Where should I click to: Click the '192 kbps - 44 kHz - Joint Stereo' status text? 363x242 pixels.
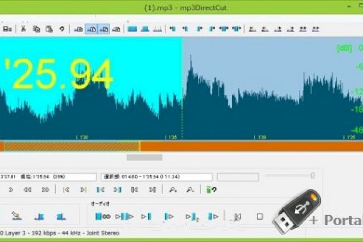75,233
